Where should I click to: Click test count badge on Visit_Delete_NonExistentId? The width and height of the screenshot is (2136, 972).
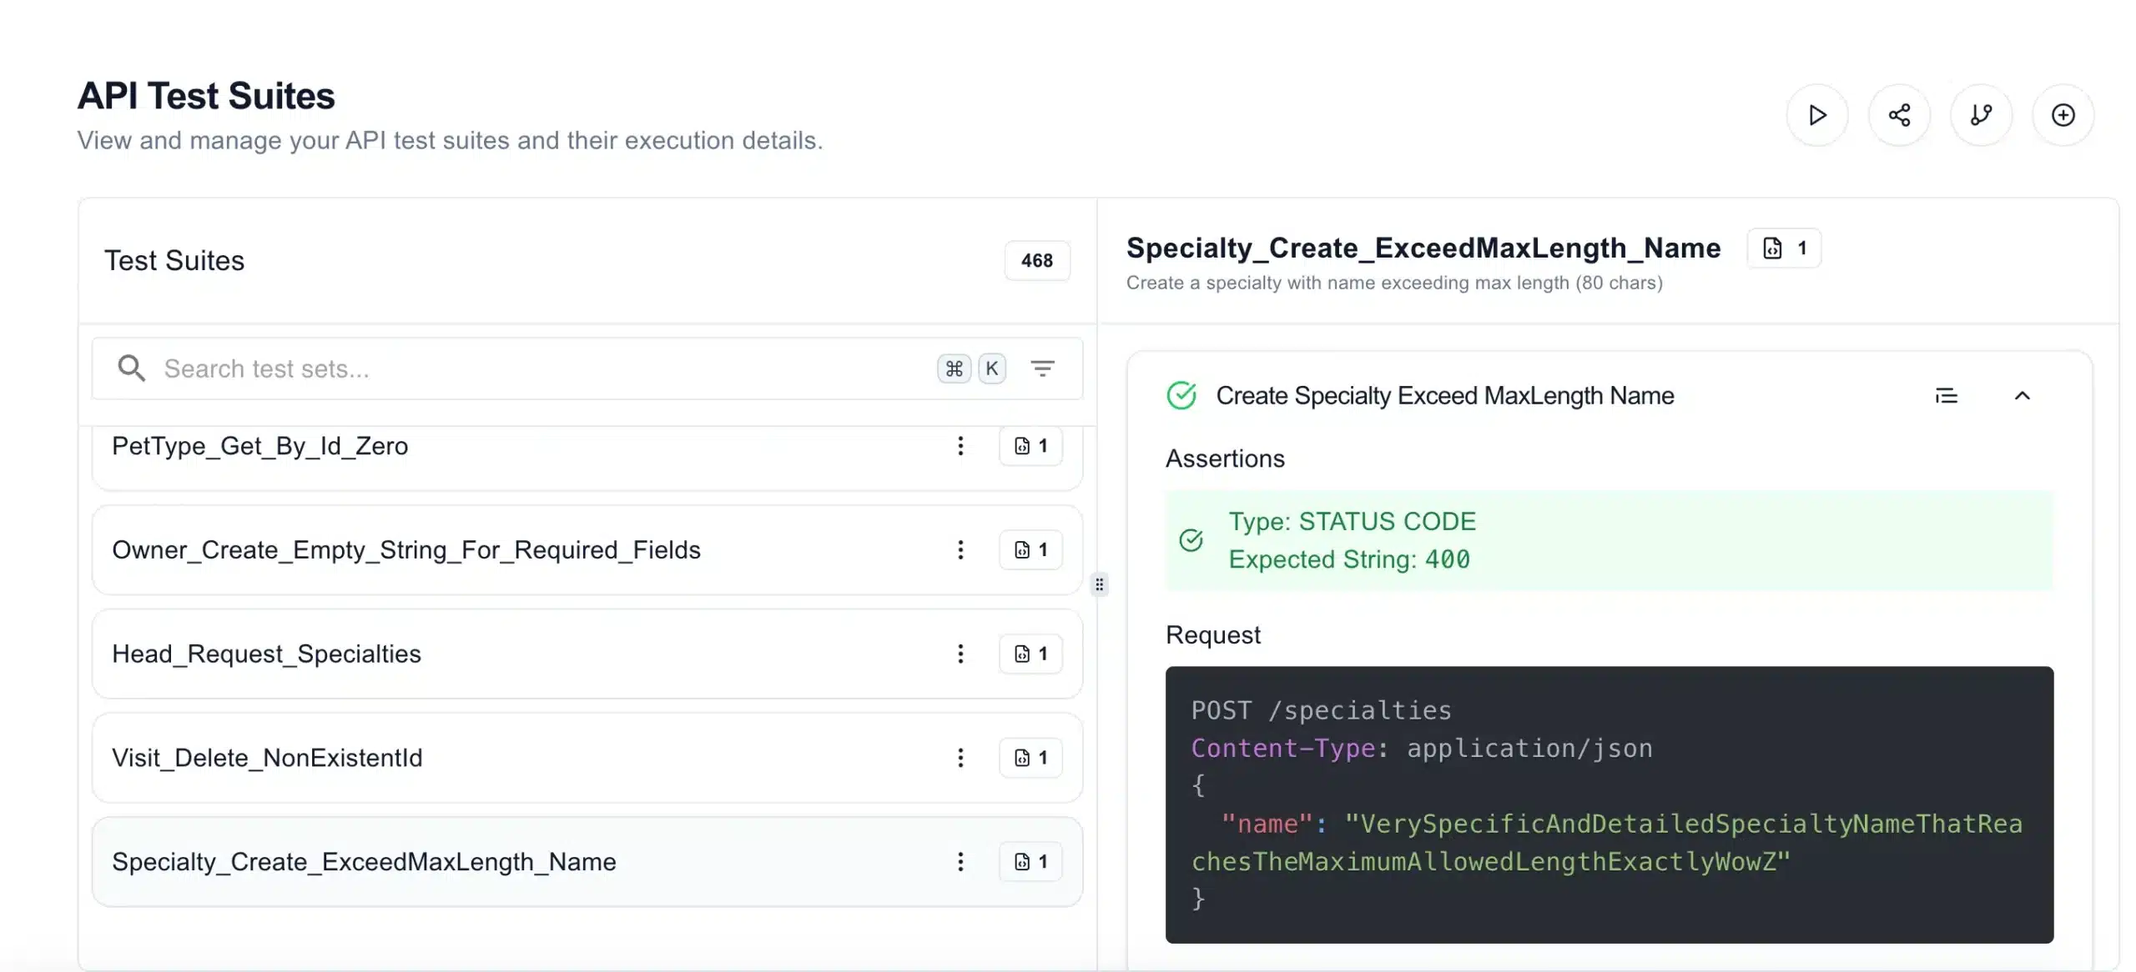point(1030,757)
